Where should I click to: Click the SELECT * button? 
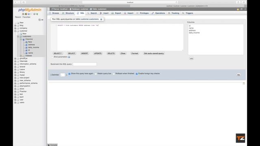point(58,53)
